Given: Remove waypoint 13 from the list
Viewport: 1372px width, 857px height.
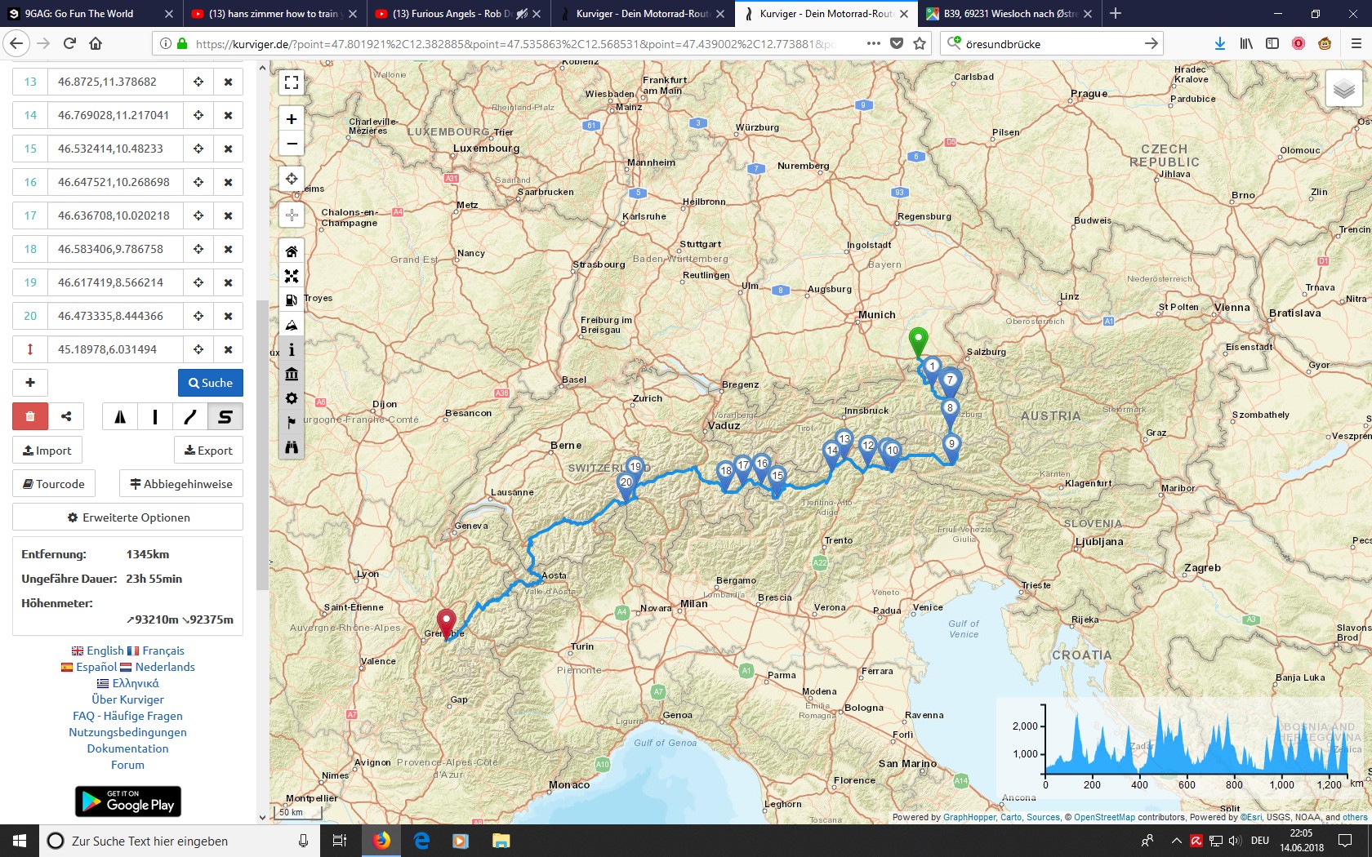Looking at the screenshot, I should [228, 82].
